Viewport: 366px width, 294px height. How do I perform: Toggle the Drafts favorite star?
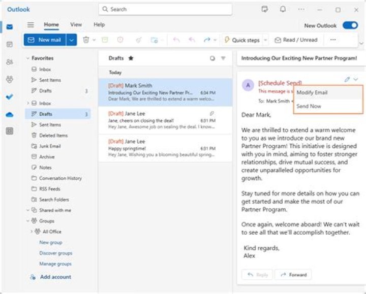click(x=131, y=58)
